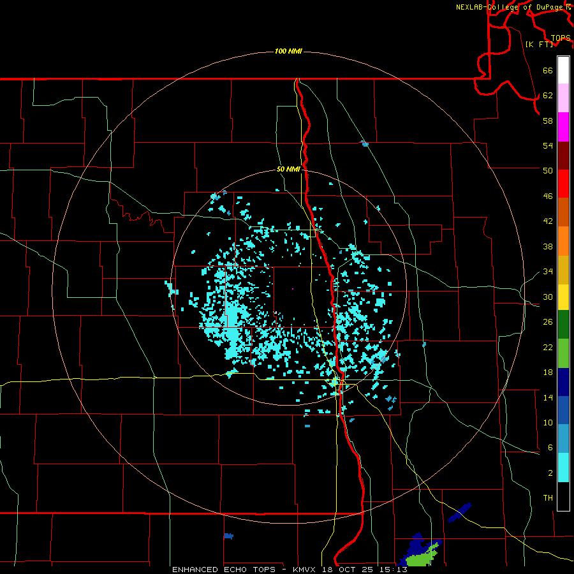Click the "ENHANCED ECHO TOPS" product caption
Image resolution: width=574 pixels, height=574 pixels.
tap(224, 570)
